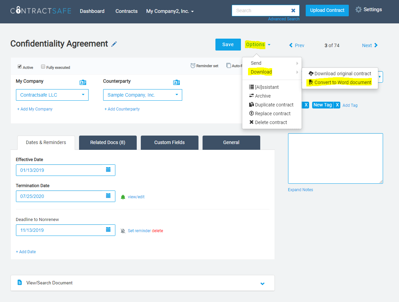The width and height of the screenshot is (399, 302).
Task: Click the green bell reminder icon
Action: (123, 197)
